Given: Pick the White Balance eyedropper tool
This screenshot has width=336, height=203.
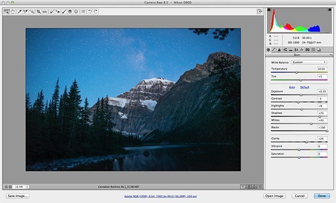Looking at the screenshot, I should tap(20, 12).
